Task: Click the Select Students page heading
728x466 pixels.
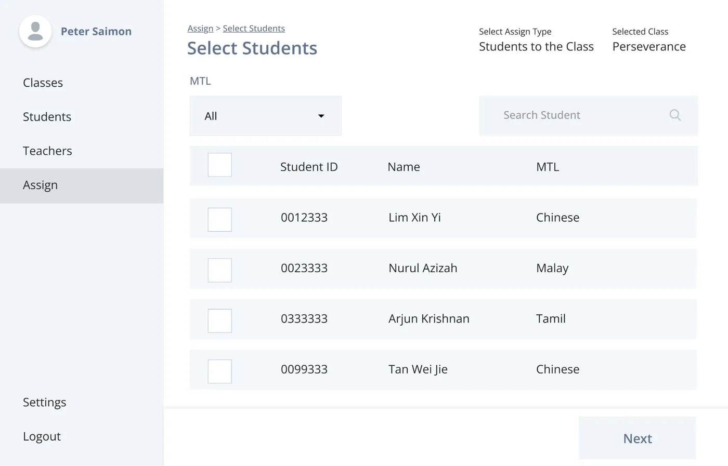Action: coord(252,48)
